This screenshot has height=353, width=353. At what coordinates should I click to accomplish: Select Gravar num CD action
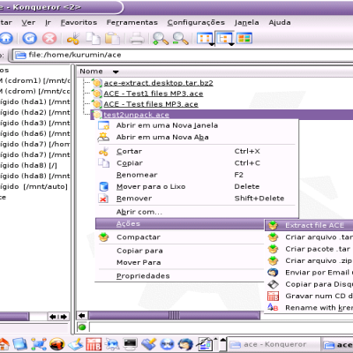click(x=309, y=297)
